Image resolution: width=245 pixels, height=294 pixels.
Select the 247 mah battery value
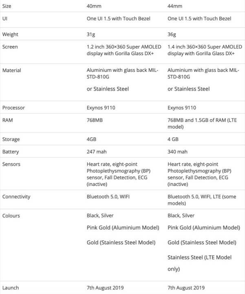(97, 152)
